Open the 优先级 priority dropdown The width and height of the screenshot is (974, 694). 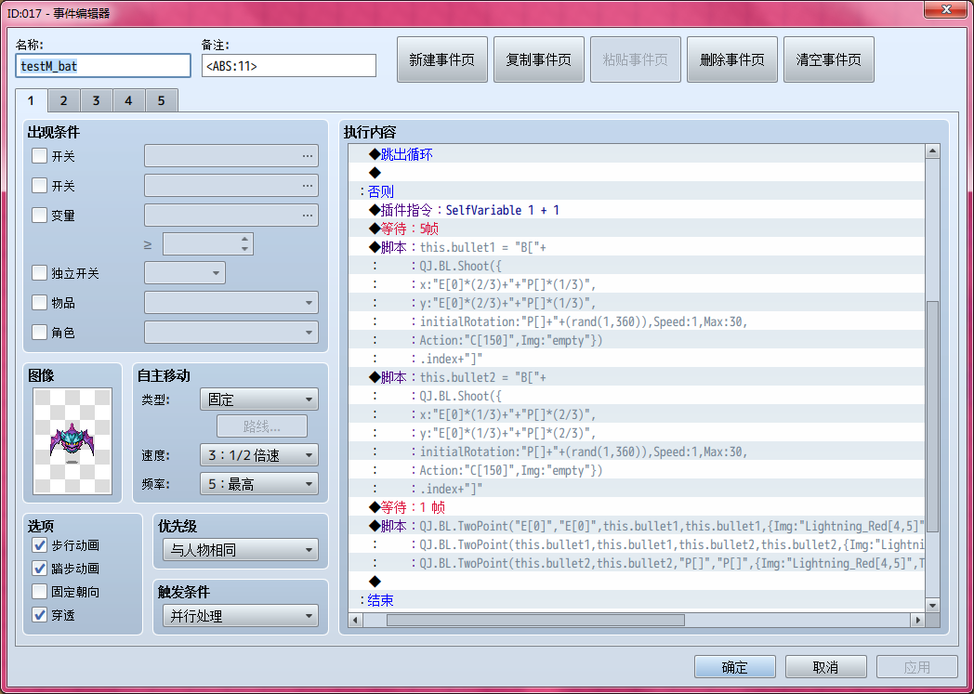[241, 550]
